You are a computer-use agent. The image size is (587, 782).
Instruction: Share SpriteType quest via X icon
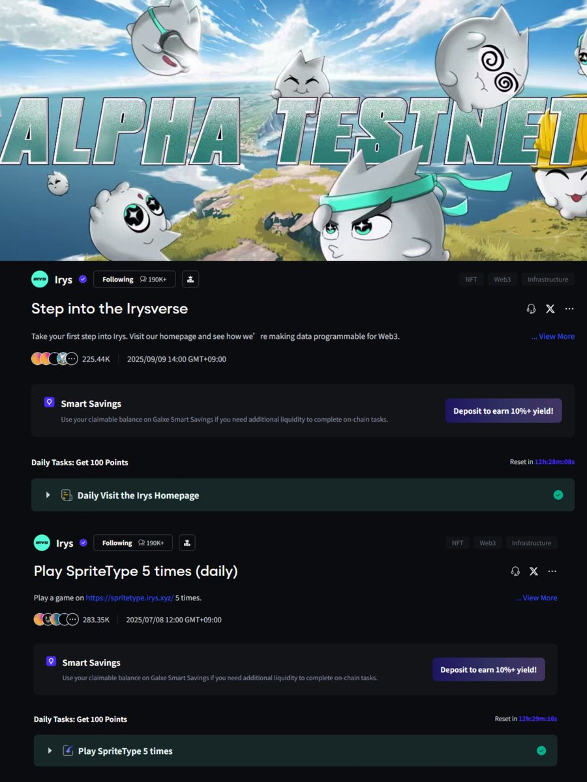pyautogui.click(x=534, y=571)
